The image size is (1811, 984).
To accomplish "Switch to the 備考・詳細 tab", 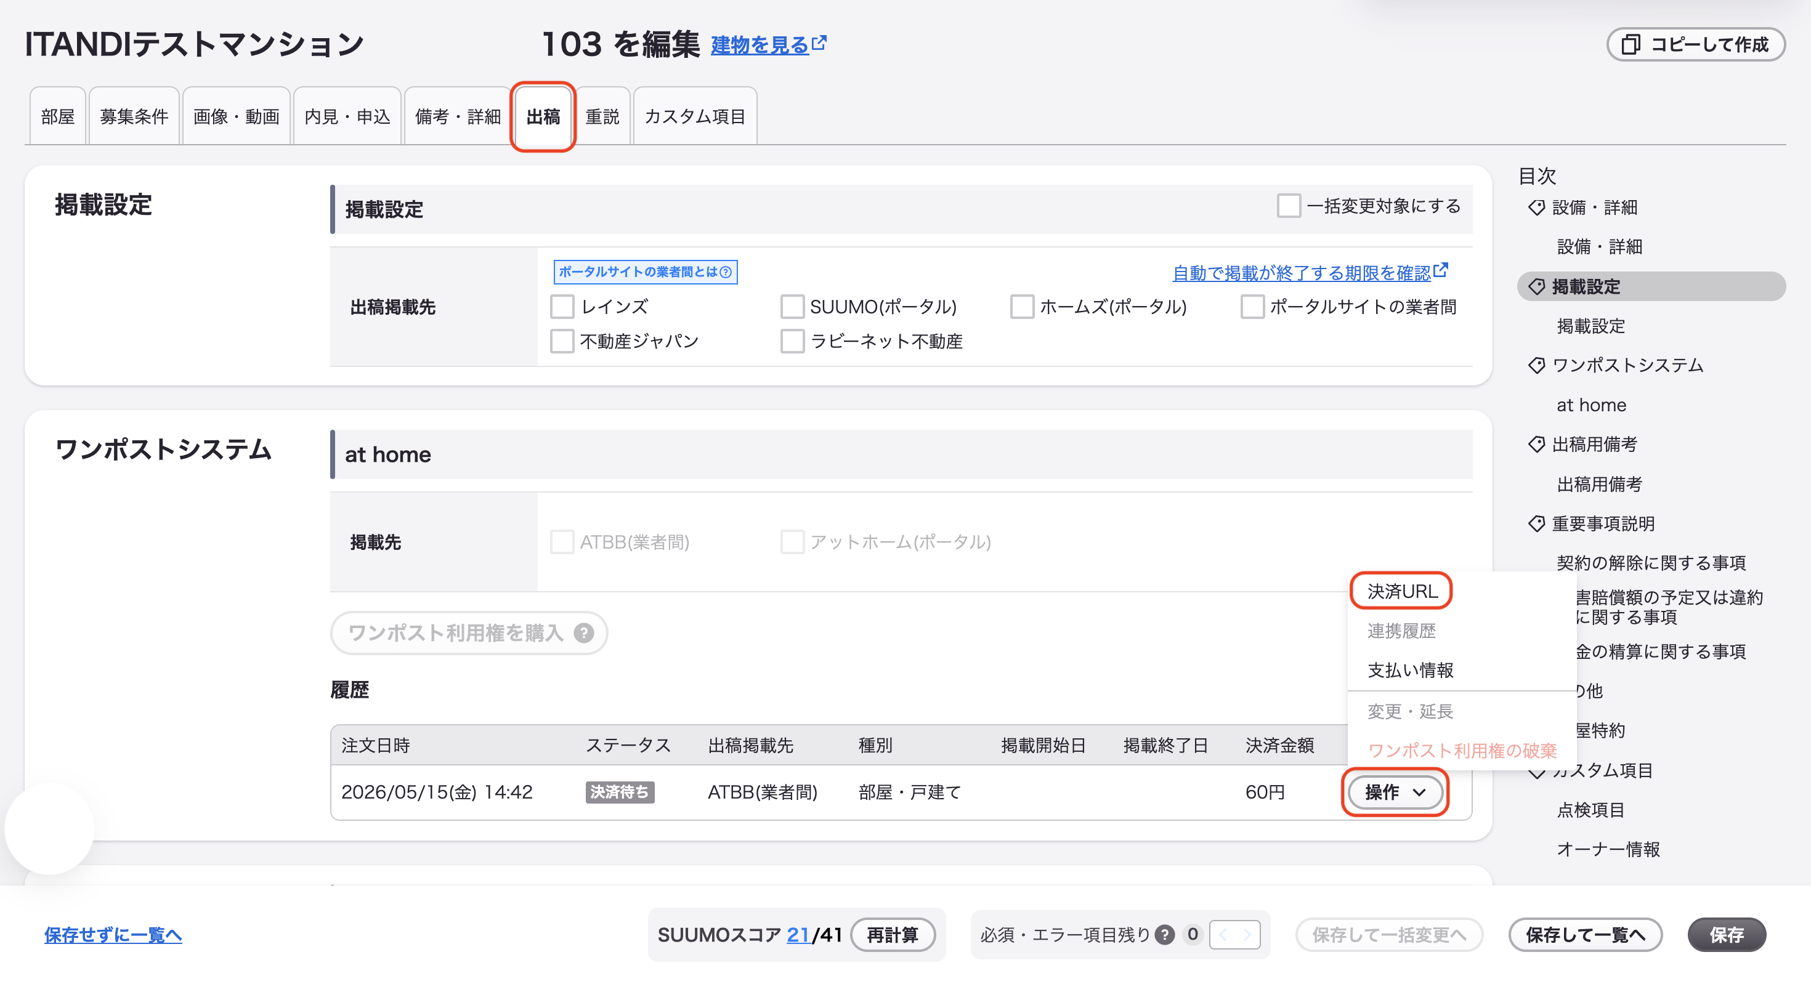I will click(458, 116).
